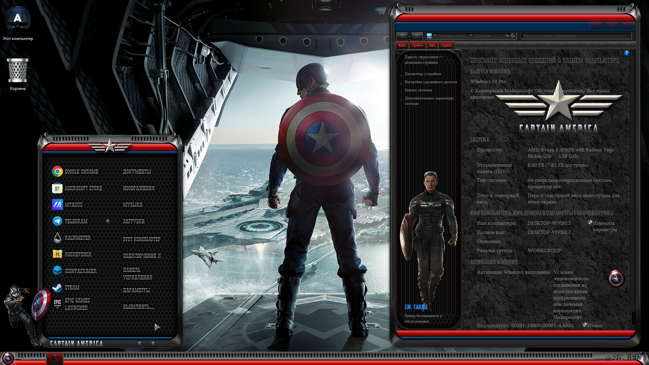Open the Файл menu
Screen dimensions: 649x365
402,45
